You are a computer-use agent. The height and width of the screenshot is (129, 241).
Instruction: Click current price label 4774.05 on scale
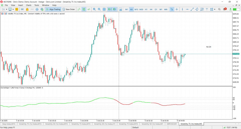[236, 54]
